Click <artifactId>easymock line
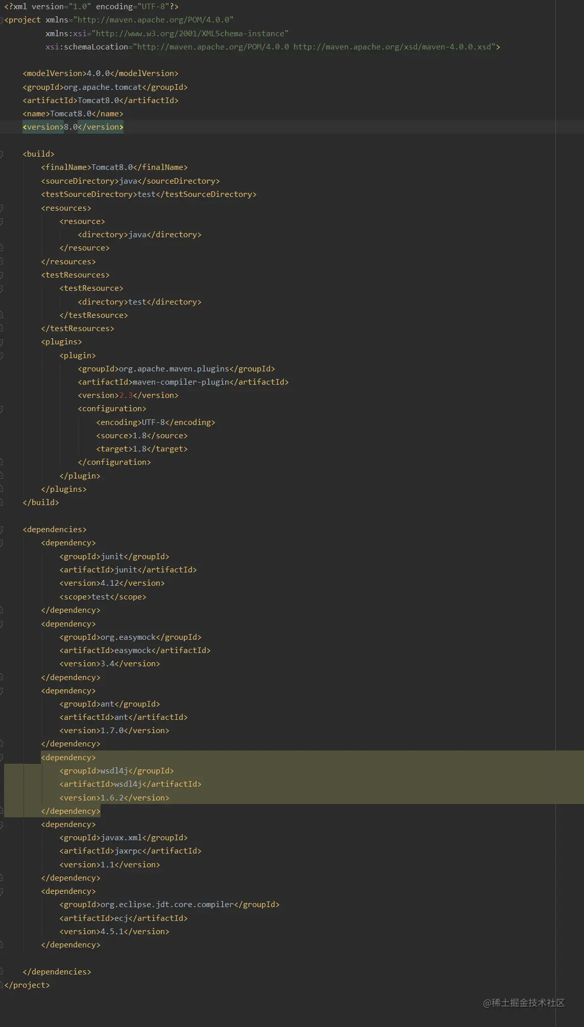Viewport: 584px width, 1027px height. 135,650
